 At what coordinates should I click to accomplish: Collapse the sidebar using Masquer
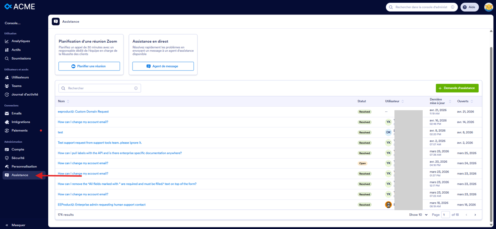click(x=15, y=225)
